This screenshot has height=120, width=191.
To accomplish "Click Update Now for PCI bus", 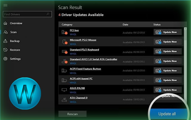I will coord(168,32).
